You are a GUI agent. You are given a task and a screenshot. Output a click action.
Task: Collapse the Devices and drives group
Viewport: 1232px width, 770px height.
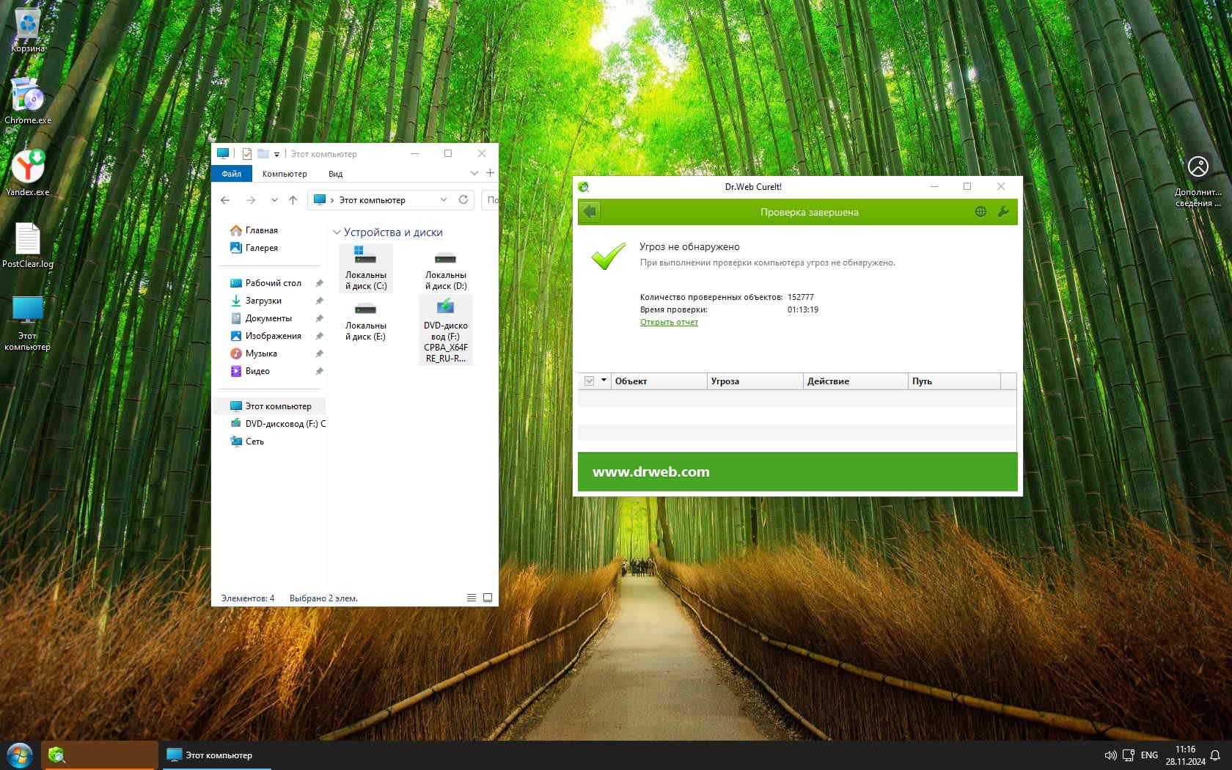coord(337,232)
